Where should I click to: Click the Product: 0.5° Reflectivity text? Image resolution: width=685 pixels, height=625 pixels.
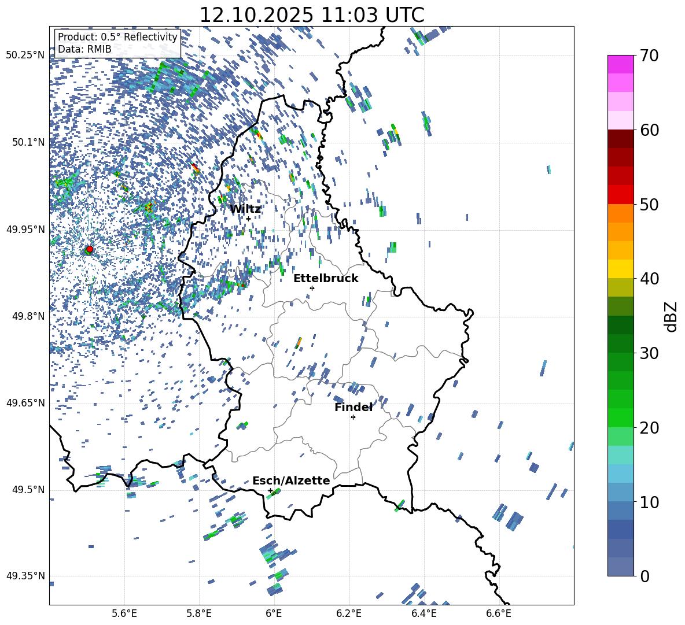point(117,37)
